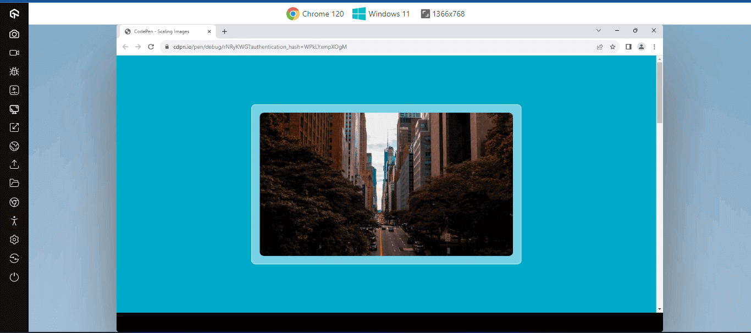Select the accessibility tool in the sidebar
The image size is (751, 333).
[x=14, y=220]
